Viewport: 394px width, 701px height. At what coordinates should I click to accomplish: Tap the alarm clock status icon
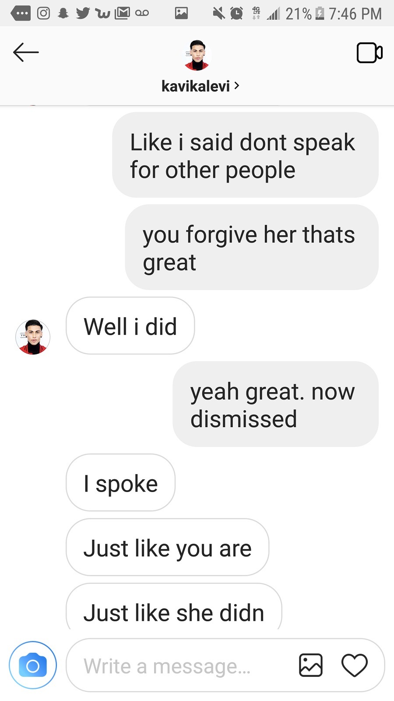tap(236, 14)
